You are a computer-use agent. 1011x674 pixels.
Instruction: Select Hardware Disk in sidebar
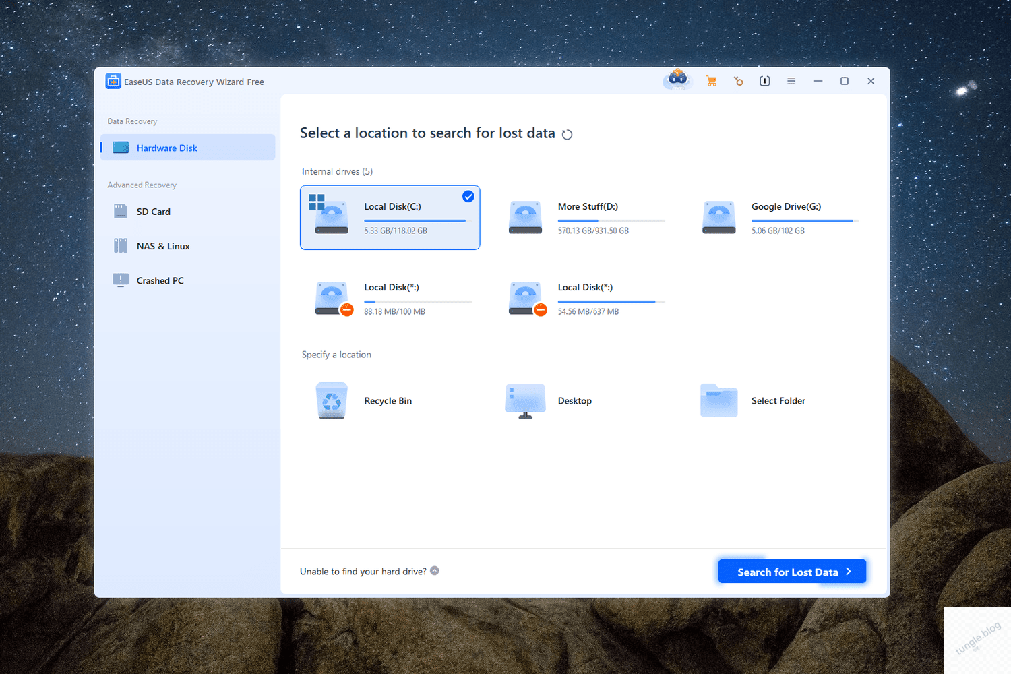point(187,148)
